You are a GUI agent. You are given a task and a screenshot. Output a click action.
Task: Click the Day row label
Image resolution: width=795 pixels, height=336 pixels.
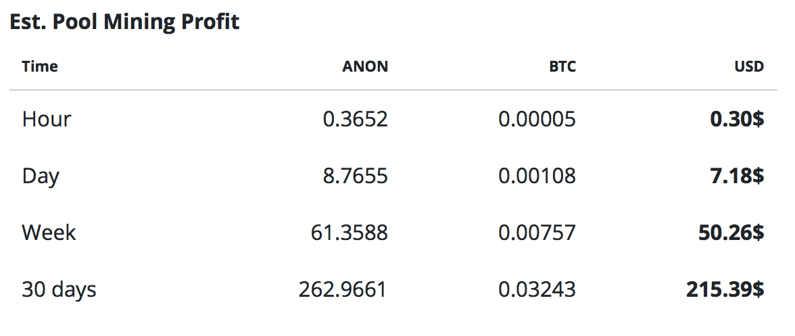click(x=41, y=176)
